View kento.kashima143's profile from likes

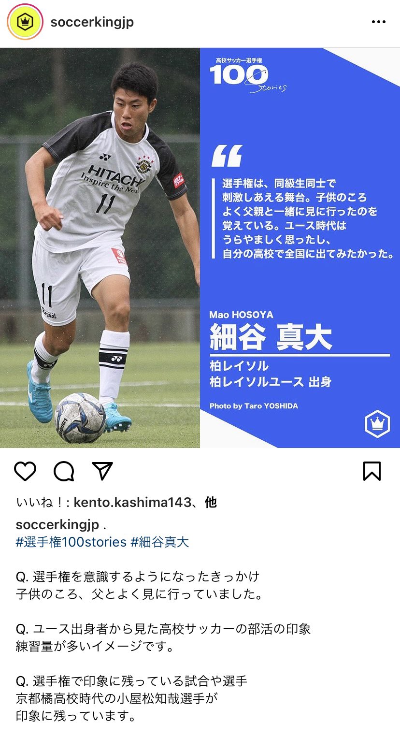(x=132, y=503)
